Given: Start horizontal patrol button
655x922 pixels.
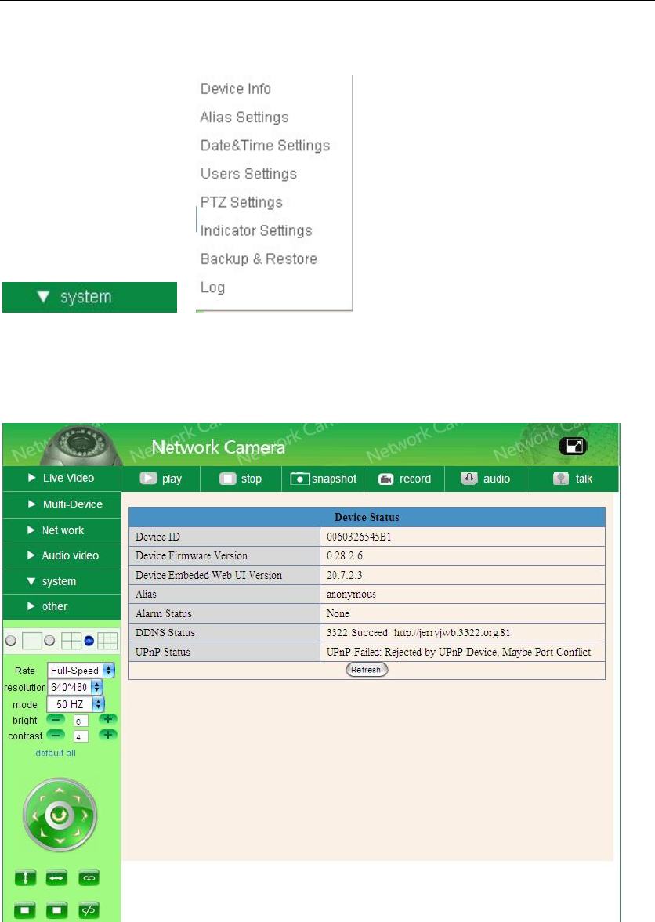Looking at the screenshot, I should (56, 878).
